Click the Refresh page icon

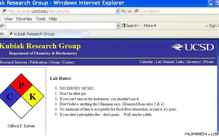123,11
